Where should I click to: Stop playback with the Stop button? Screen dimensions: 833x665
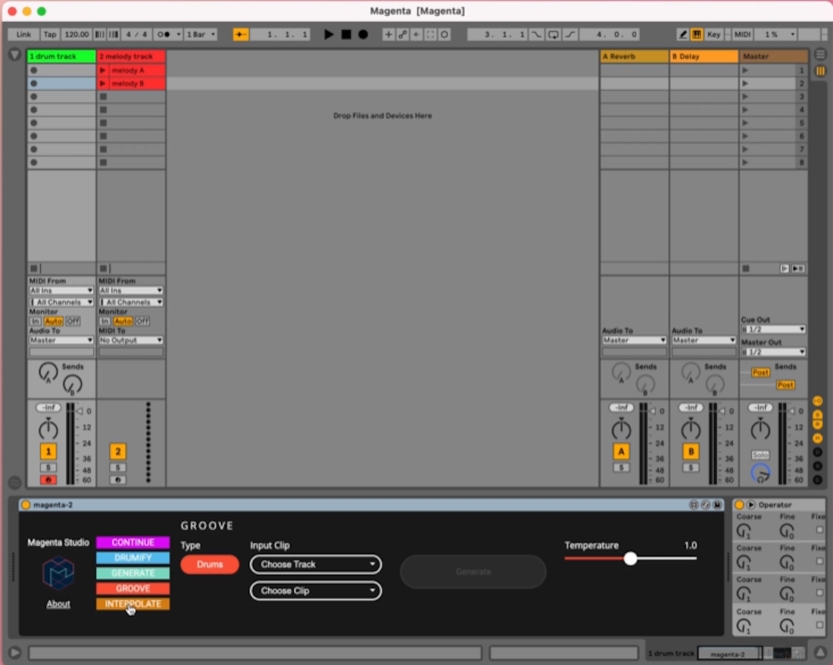346,35
